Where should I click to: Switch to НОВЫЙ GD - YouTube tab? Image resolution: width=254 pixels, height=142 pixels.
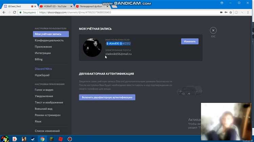pos(55,6)
